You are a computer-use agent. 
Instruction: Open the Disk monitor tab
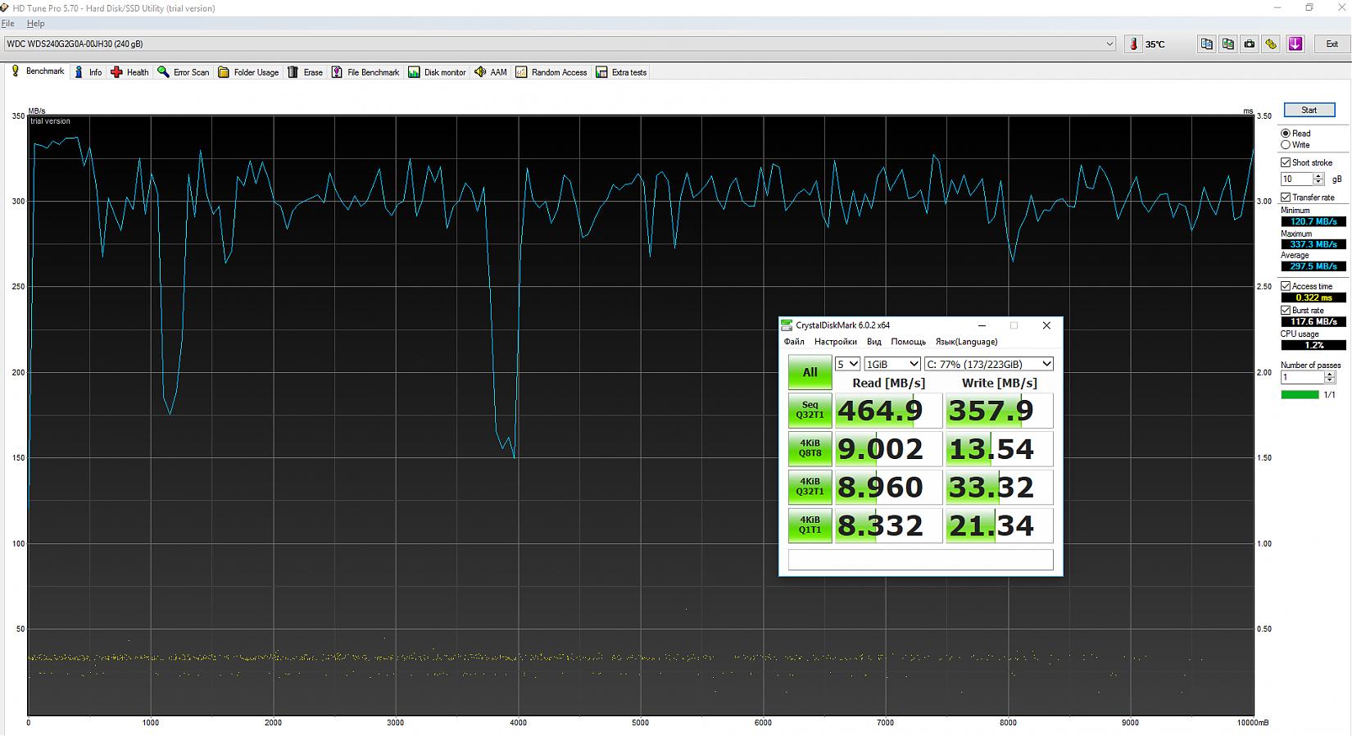coord(437,72)
